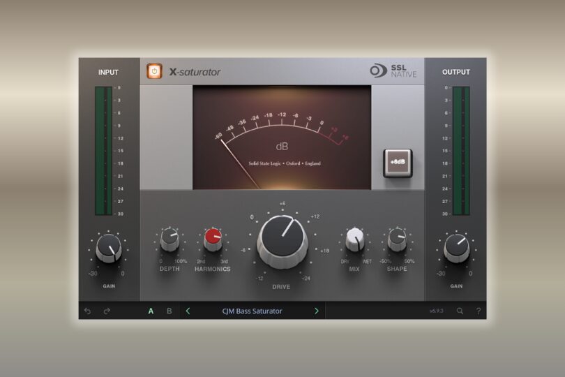The image size is (565, 377).
Task: Click the dB VU meter display
Action: (282, 138)
